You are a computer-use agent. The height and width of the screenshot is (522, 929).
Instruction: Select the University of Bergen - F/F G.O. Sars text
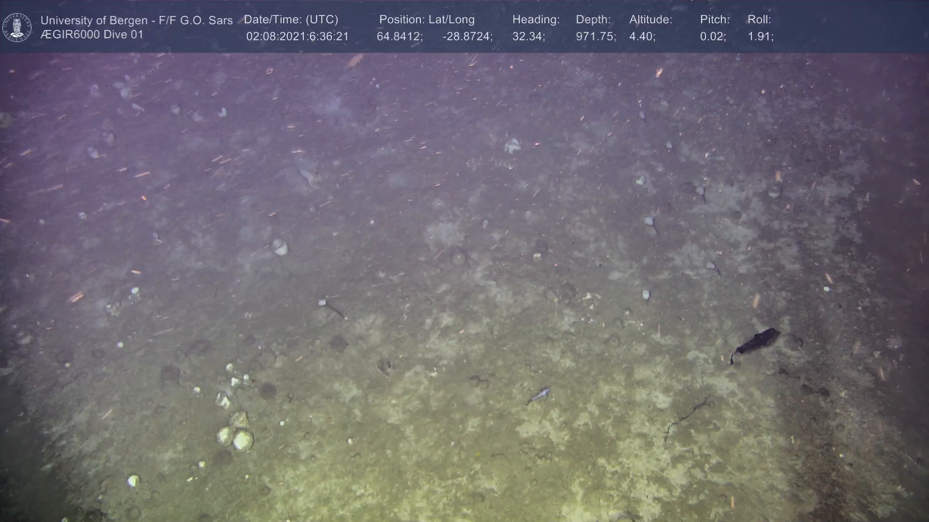[136, 20]
